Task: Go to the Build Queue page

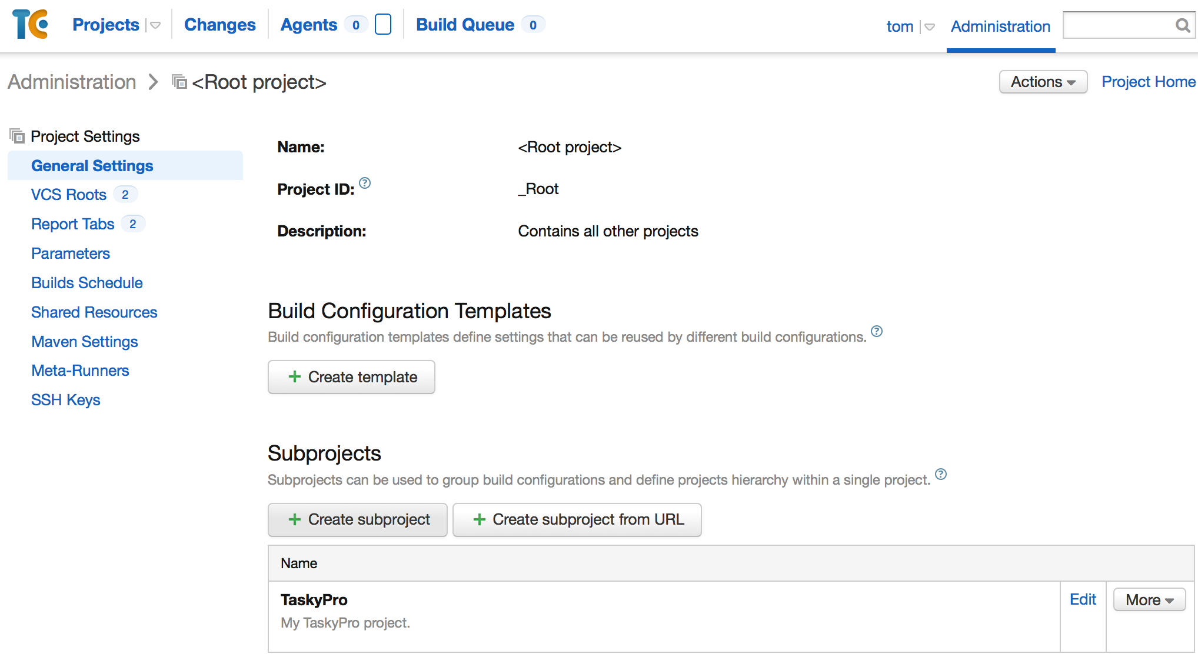Action: pos(465,25)
